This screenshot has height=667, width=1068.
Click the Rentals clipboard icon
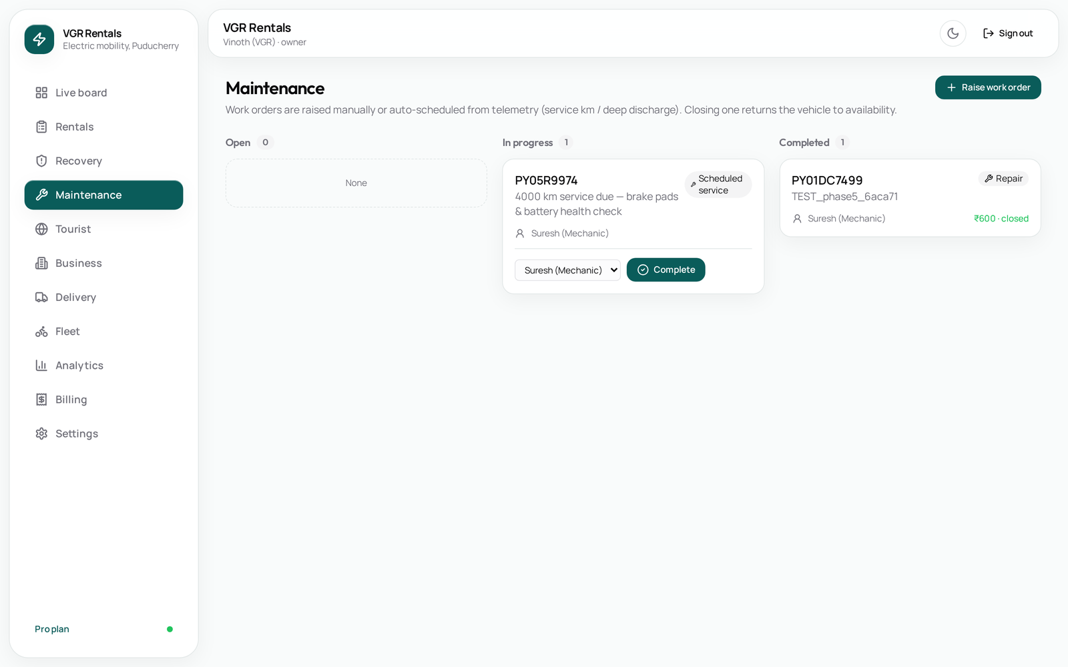(x=41, y=127)
